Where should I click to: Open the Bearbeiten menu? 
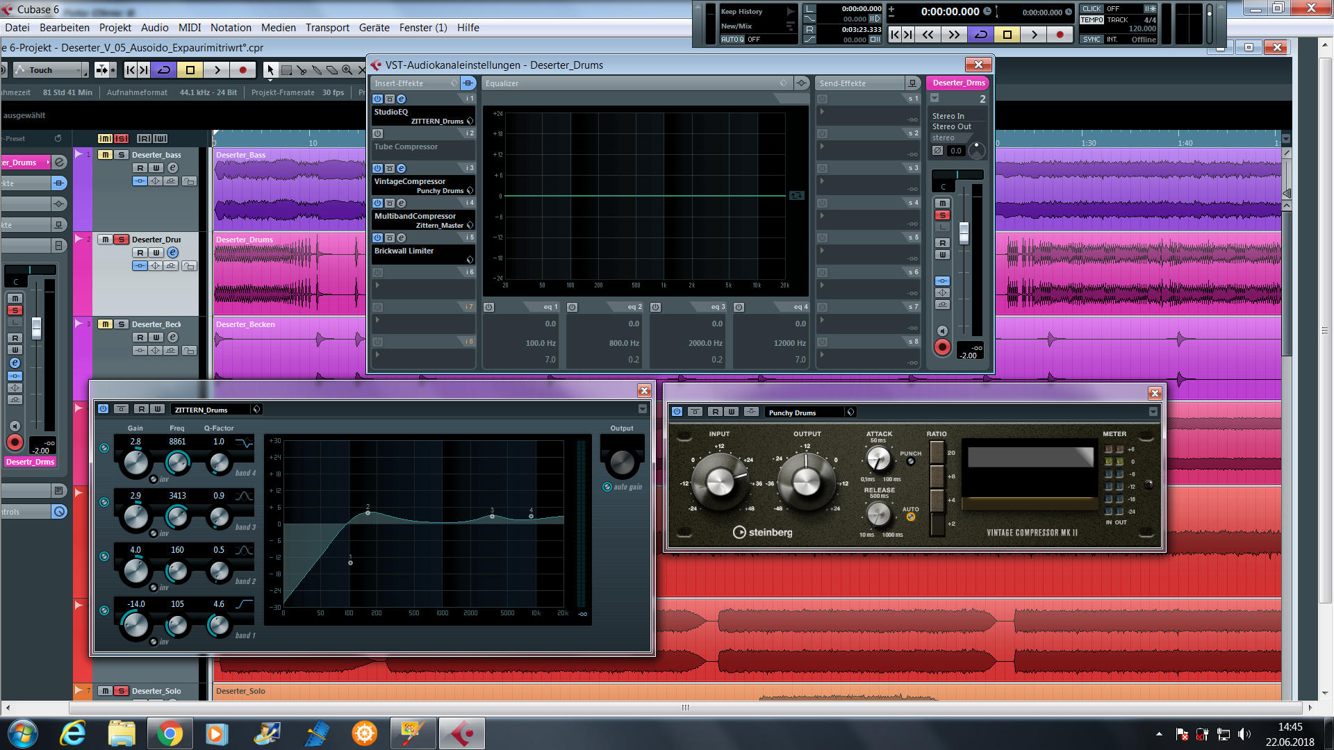tap(65, 28)
